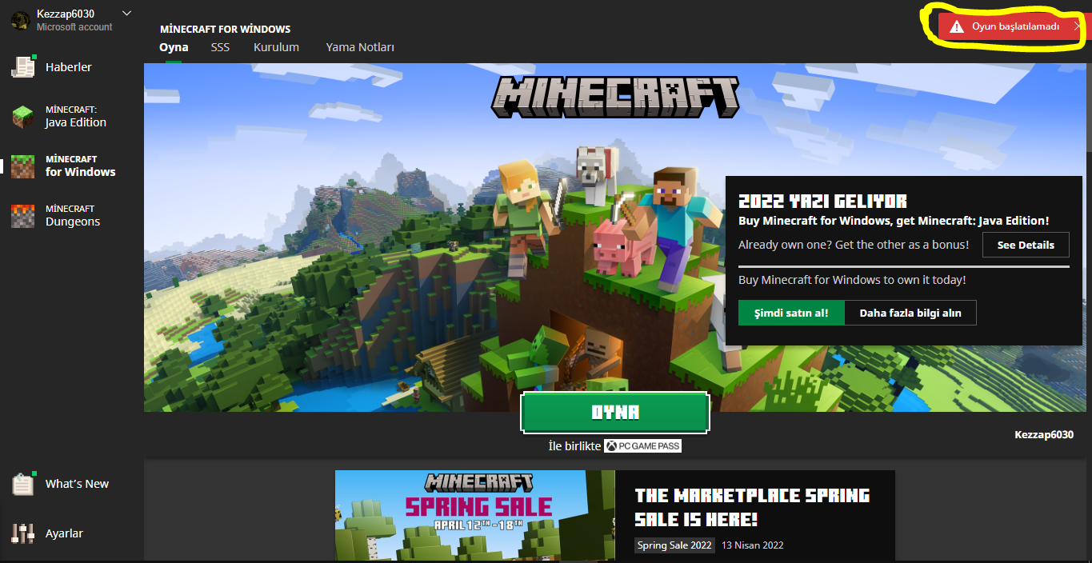Click the '13 Nisan 2022' date text

tap(753, 545)
